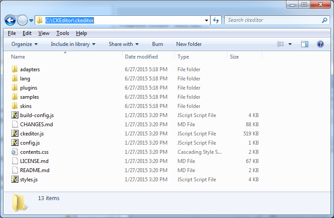Click the Burn button
334x218 pixels.
click(157, 44)
